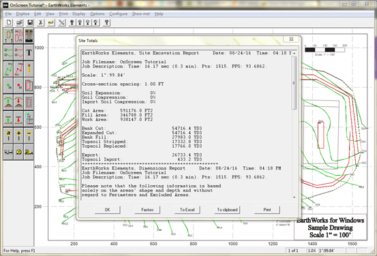Select the green point-to-point line tool

click(x=8, y=69)
